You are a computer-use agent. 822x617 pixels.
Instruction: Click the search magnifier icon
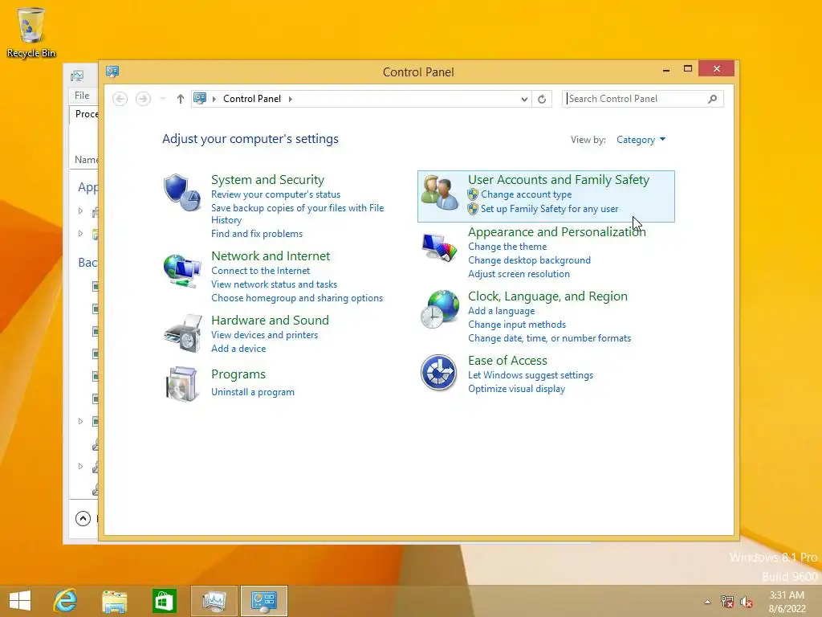tap(713, 99)
